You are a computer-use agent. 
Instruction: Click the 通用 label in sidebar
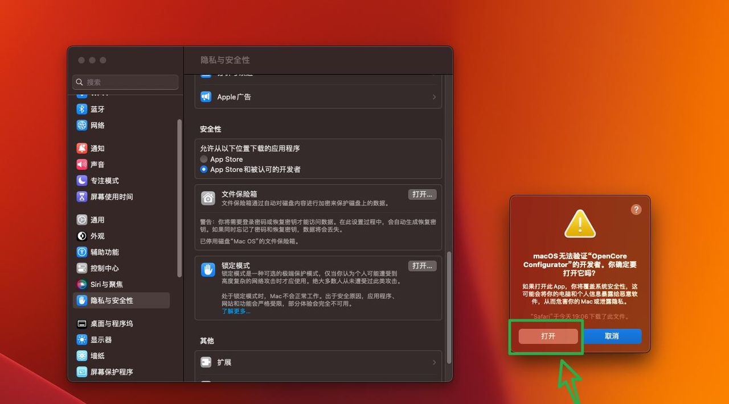[97, 220]
